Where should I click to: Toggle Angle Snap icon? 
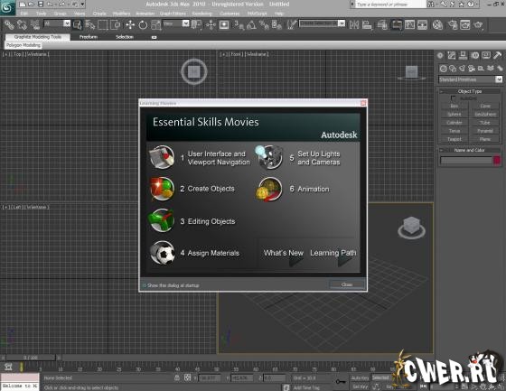click(251, 25)
